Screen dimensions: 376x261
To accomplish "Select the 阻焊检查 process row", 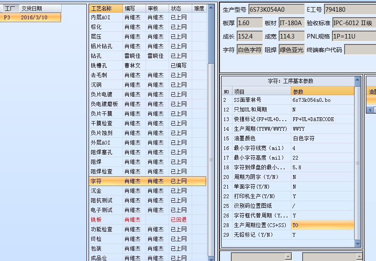I will pyautogui.click(x=147, y=171).
